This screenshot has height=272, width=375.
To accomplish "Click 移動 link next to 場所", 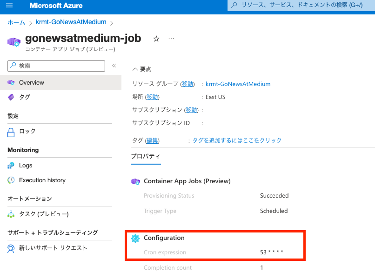I will [152, 97].
